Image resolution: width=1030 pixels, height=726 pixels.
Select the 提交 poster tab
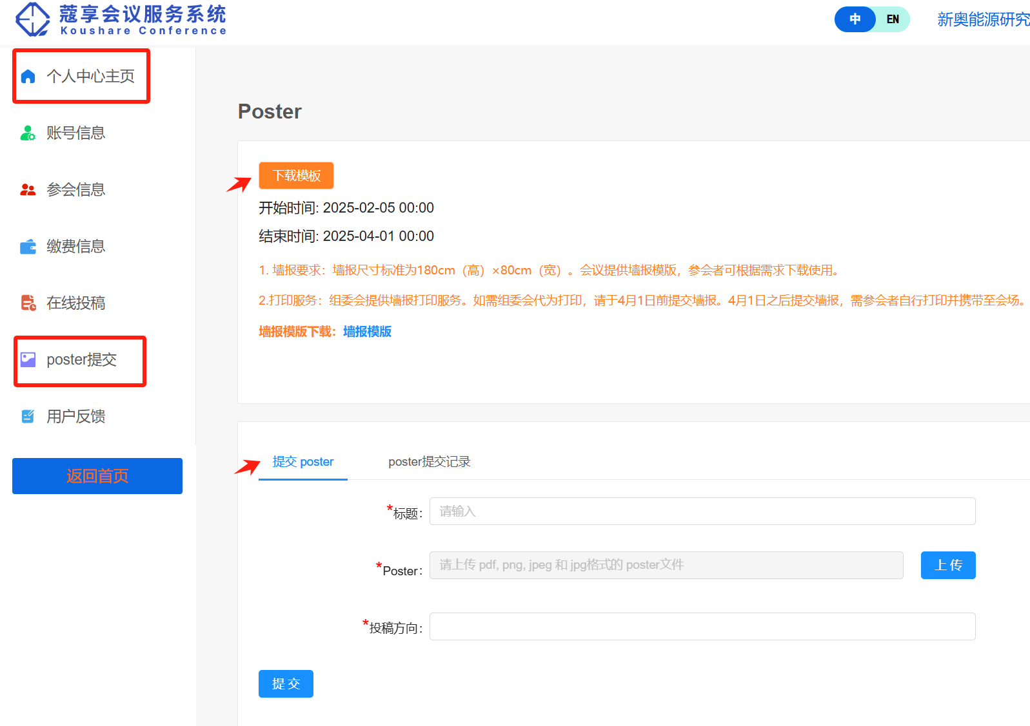click(302, 462)
